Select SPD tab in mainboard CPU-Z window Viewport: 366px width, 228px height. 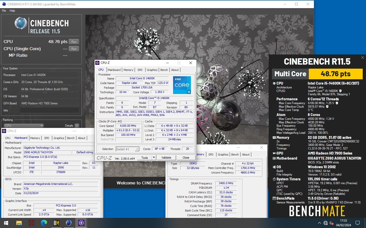point(47,138)
